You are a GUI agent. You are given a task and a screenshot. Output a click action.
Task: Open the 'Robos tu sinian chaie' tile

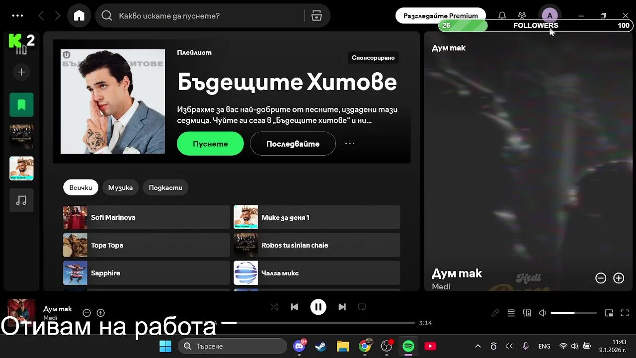317,245
